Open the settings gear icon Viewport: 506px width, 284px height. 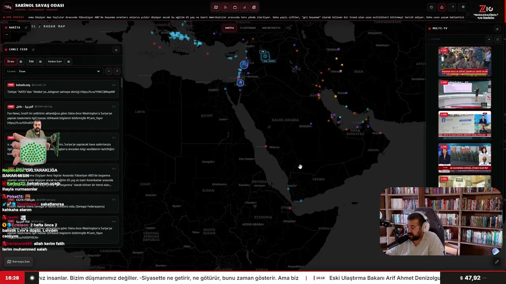463,7
